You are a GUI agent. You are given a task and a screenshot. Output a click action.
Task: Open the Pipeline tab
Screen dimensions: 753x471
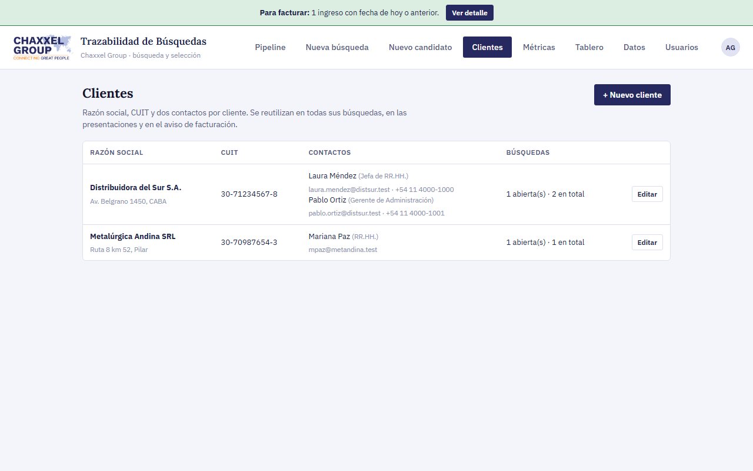click(270, 47)
